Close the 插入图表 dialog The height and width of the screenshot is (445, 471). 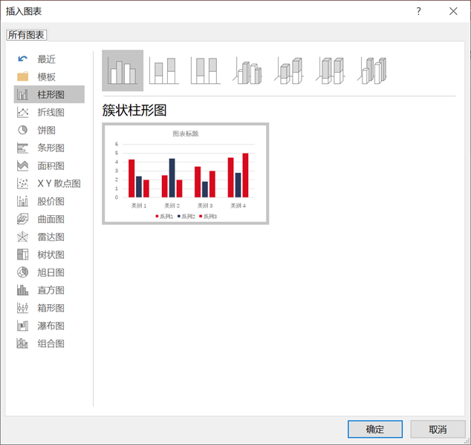coord(453,11)
